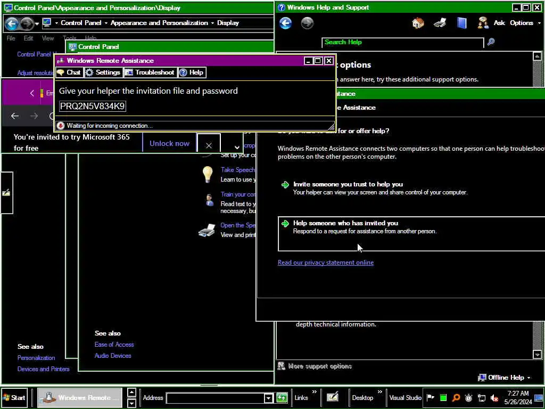Screen dimensions: 545x409
Task: Click Control Panel breadcrumb in address bar
Action: click(81, 23)
